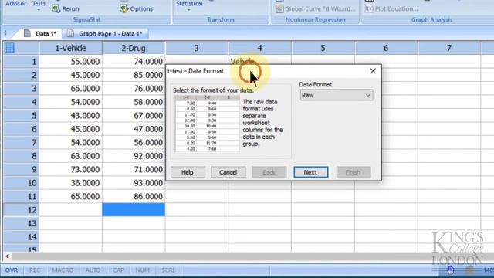Screen dimensions: 494x278
Task: Click cell with value 47.0000
Action: [134, 129]
